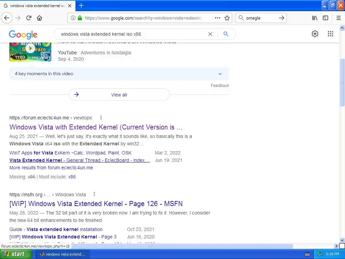Screen dimensions: 345x259
Task: Expand 4 key moments in this video
Action: click(119, 74)
